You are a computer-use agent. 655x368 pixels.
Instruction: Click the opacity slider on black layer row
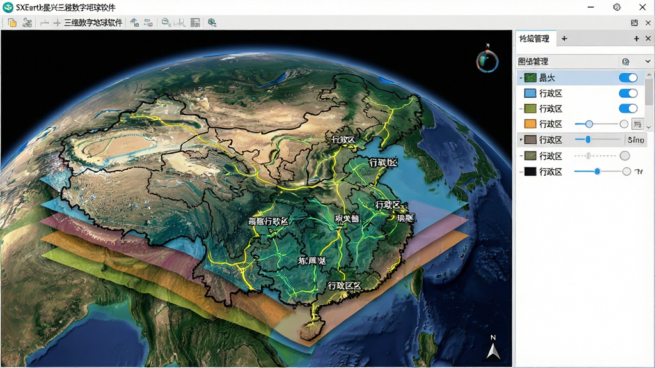[597, 171]
